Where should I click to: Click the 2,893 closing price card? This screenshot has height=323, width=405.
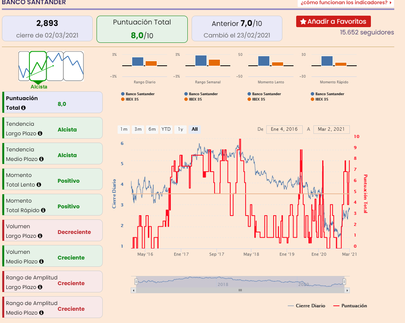[47, 29]
